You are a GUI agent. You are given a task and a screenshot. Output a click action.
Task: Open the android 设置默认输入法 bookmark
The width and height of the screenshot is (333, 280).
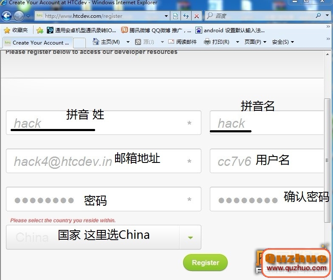click(x=230, y=31)
